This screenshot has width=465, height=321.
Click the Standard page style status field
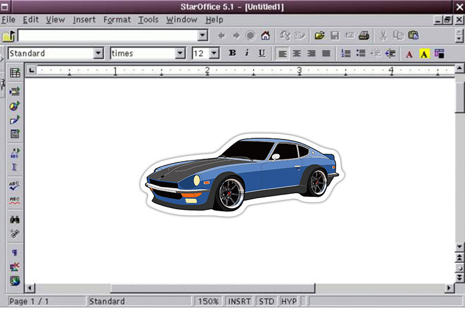140,301
